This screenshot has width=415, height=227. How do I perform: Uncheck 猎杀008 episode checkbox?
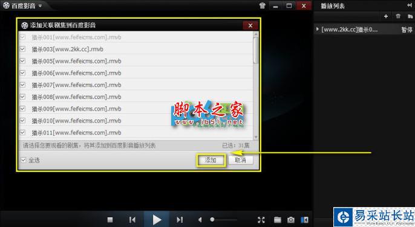(23, 97)
